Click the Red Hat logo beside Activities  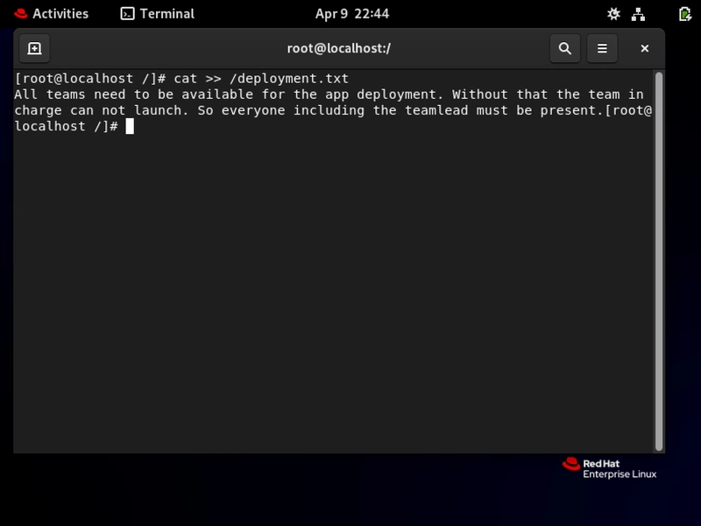(x=20, y=14)
